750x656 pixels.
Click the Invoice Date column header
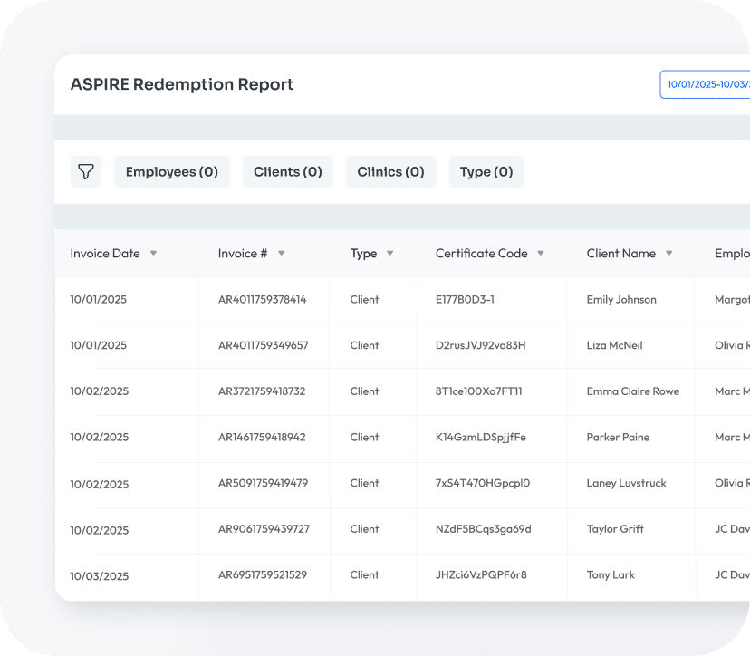[x=105, y=254]
